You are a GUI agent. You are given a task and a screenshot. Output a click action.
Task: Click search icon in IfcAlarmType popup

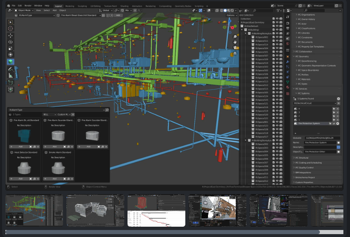tap(107, 110)
